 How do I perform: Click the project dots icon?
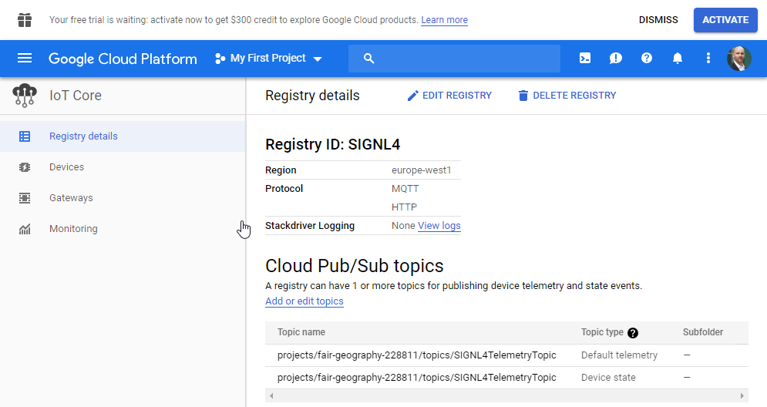[x=220, y=59]
